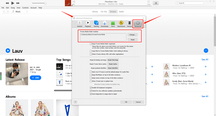Open the blue more options ellipsis button

coord(206,51)
